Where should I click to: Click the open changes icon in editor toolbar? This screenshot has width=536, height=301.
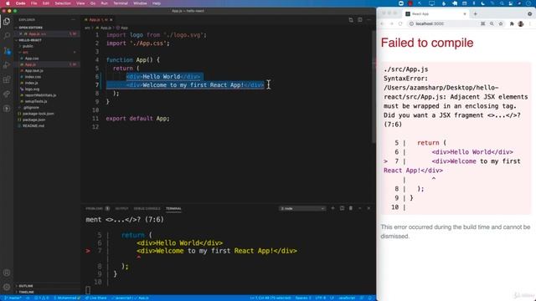tap(351, 20)
